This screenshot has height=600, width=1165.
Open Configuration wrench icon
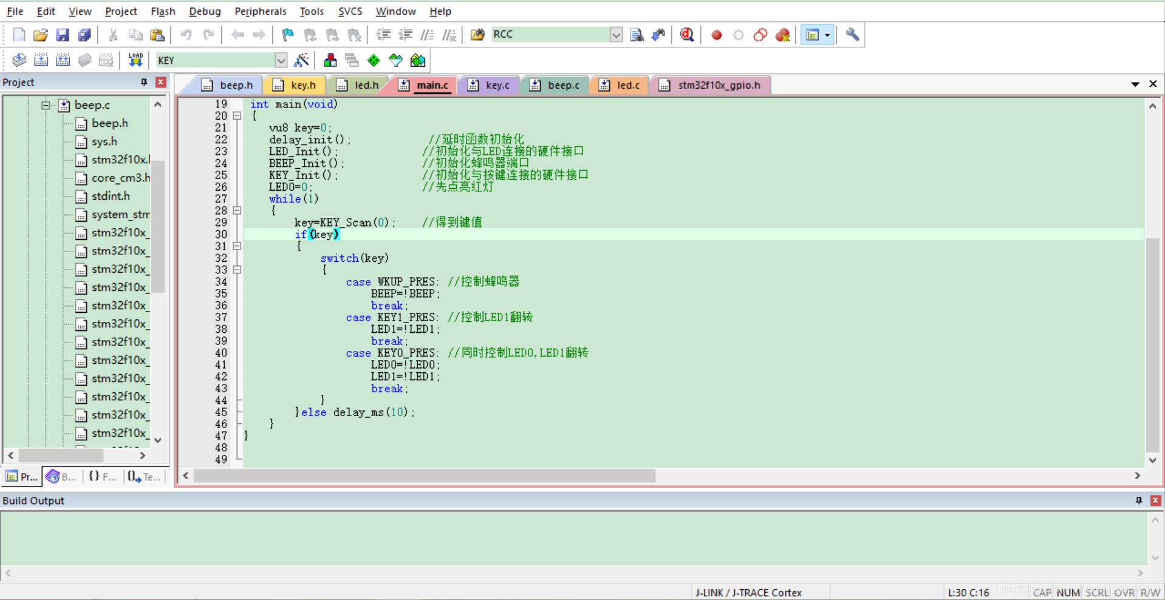pyautogui.click(x=852, y=35)
